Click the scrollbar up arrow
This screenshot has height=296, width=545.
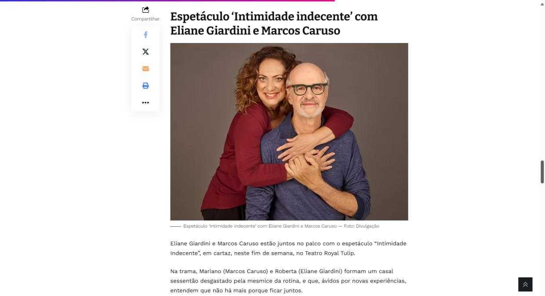(542, 4)
